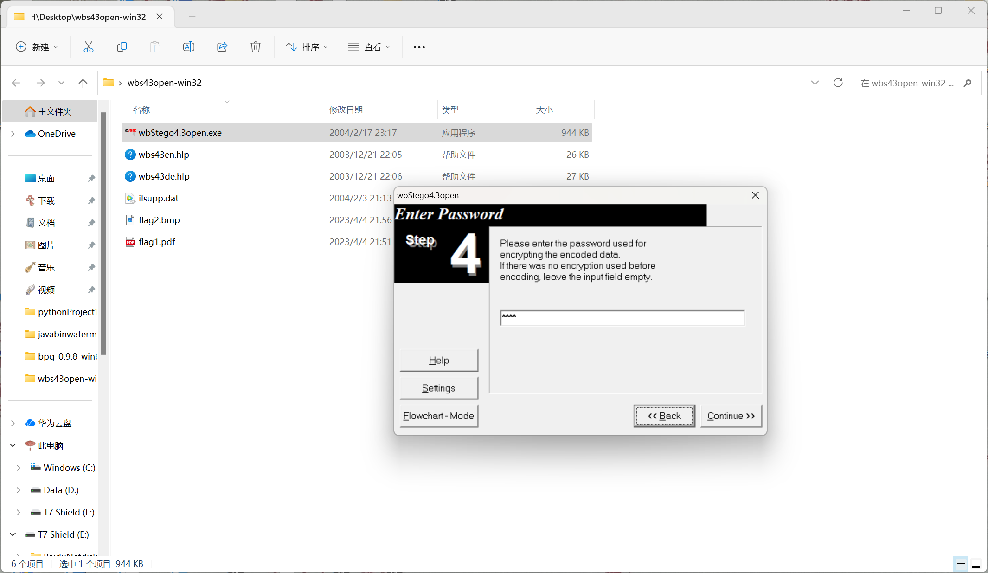The height and width of the screenshot is (573, 988).
Task: Click the Cut scissors icon in toolbar
Action: pos(88,47)
